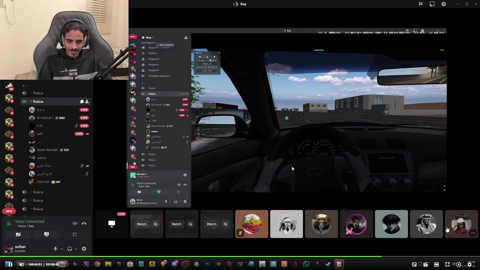
Task: Click NEW UNREADS pill in shared Discord
Action: click(x=165, y=45)
